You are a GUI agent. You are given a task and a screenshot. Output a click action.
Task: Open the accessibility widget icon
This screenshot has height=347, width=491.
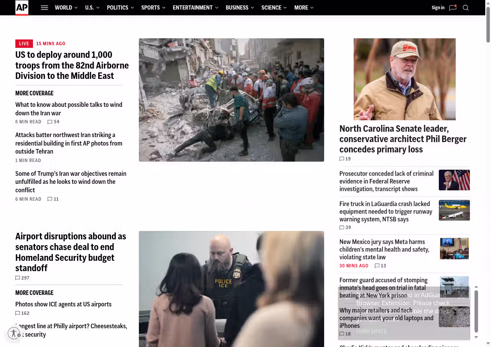tap(13, 333)
